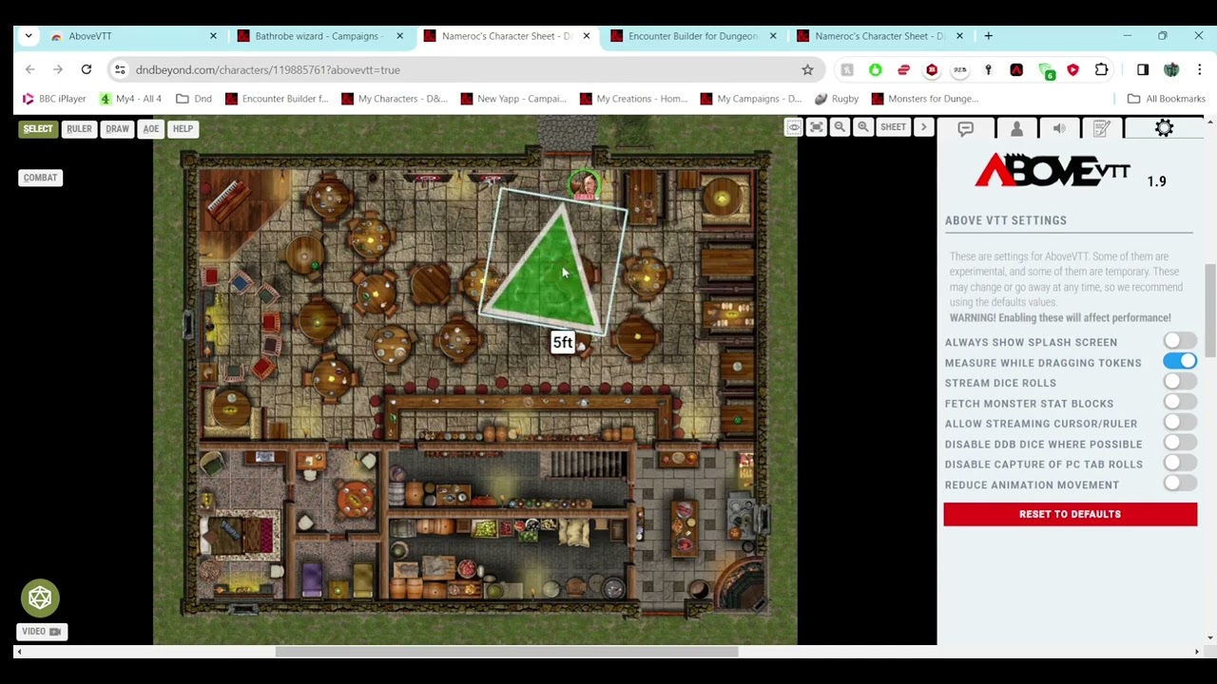Open My4 - All 4 bookmark

130,99
